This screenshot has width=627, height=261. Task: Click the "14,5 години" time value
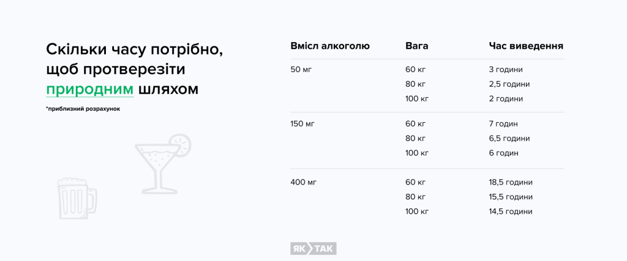tap(511, 211)
